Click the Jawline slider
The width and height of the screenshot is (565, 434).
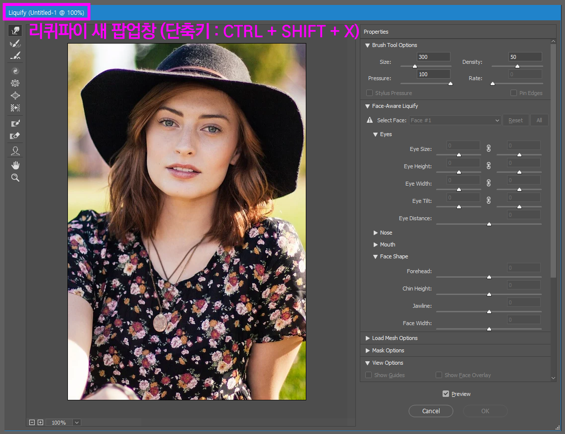(489, 312)
